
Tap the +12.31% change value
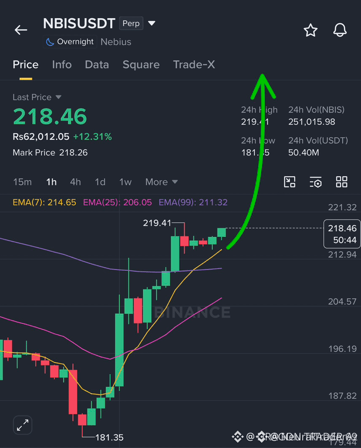92,137
